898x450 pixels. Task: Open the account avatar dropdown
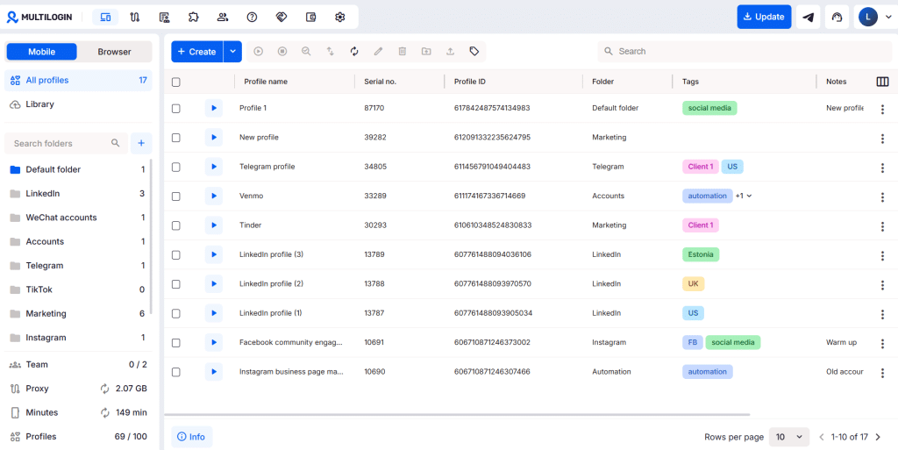pyautogui.click(x=875, y=18)
